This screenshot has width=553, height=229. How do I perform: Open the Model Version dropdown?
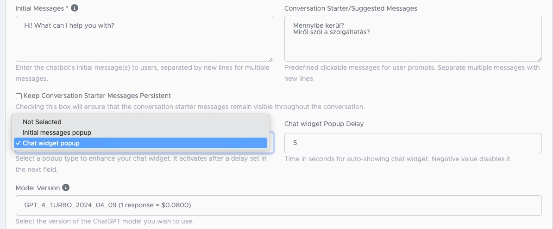click(278, 205)
